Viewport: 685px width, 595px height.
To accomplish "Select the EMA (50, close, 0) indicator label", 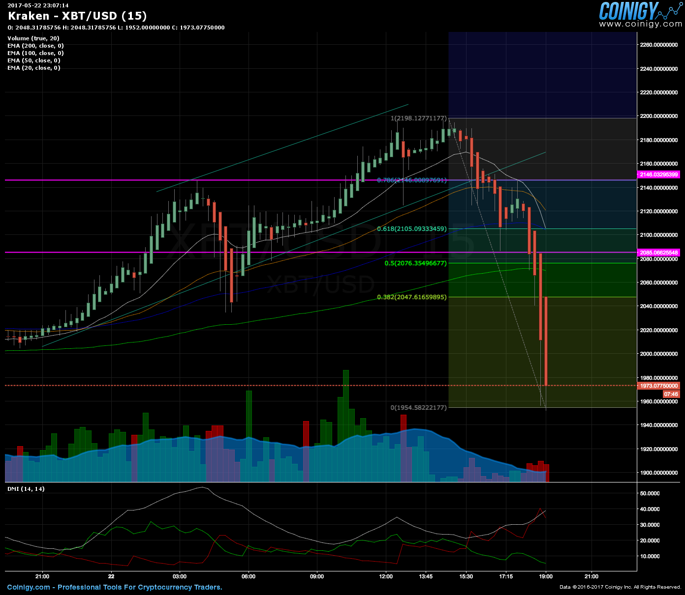I will point(32,60).
